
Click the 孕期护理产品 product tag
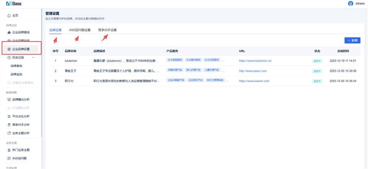coord(175,70)
